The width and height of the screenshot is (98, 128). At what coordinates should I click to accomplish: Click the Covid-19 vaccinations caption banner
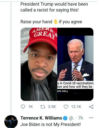[75, 85]
